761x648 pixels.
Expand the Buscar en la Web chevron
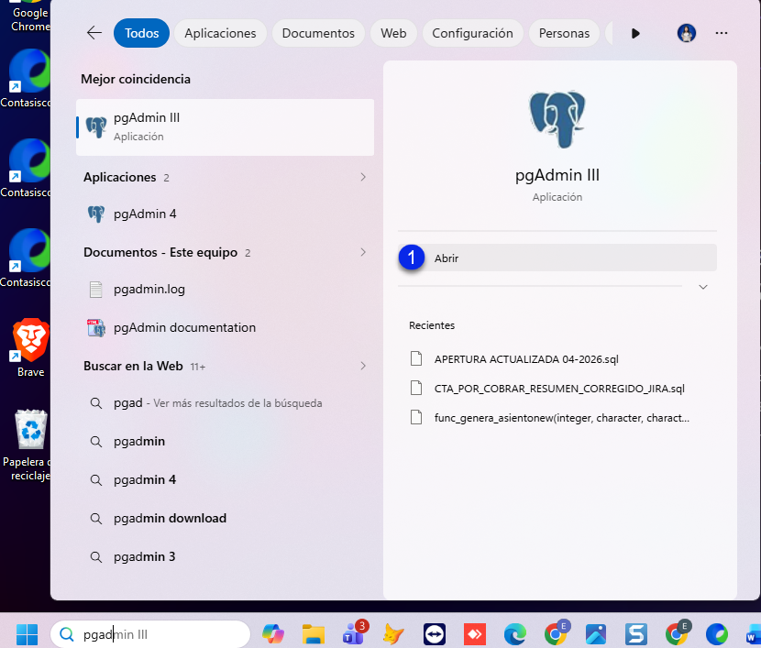(x=363, y=366)
